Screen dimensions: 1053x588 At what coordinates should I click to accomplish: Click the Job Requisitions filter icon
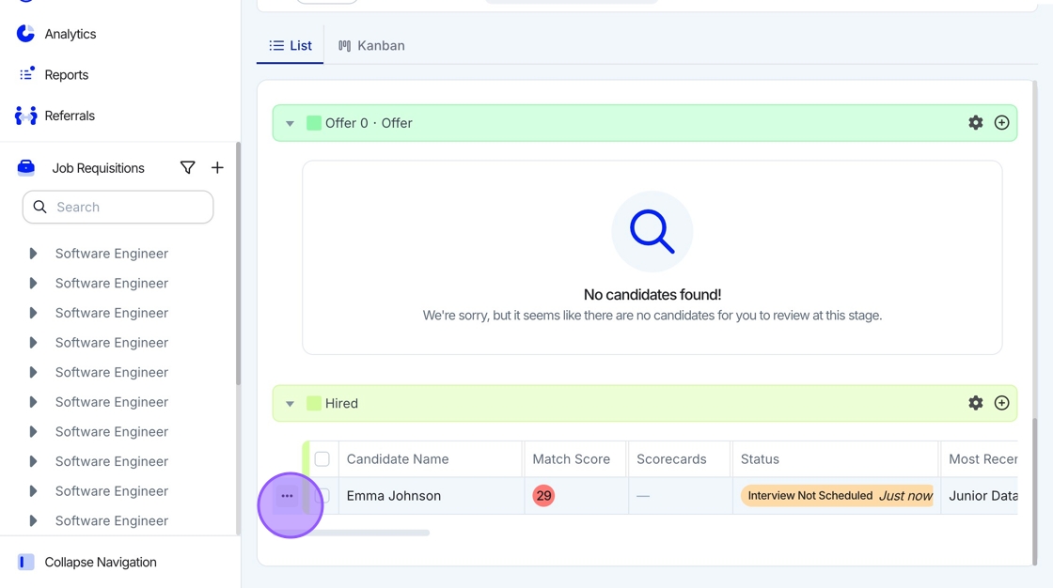pos(188,168)
